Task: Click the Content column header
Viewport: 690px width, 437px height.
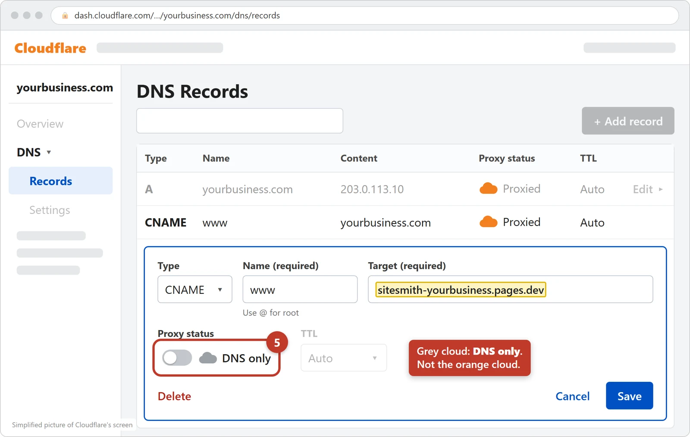Action: (359, 158)
